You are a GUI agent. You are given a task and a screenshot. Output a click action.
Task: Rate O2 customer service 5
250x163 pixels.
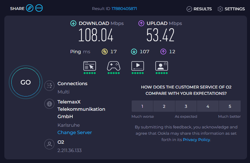tap(230, 106)
